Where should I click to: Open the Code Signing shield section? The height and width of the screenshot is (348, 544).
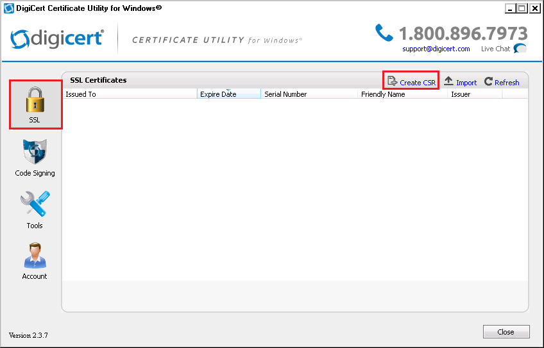click(35, 153)
